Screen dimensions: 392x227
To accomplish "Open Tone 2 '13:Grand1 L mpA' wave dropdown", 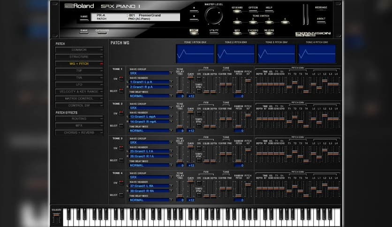I will [151, 116].
